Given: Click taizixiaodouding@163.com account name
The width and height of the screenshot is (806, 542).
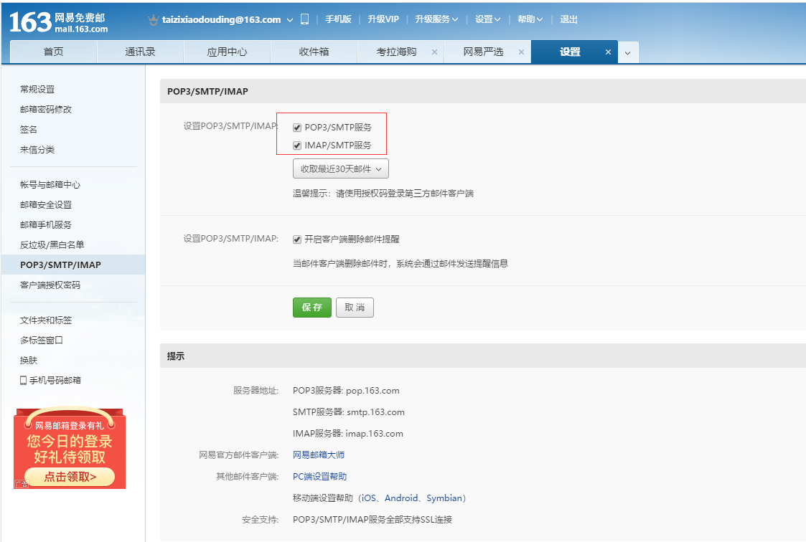Looking at the screenshot, I should (222, 19).
